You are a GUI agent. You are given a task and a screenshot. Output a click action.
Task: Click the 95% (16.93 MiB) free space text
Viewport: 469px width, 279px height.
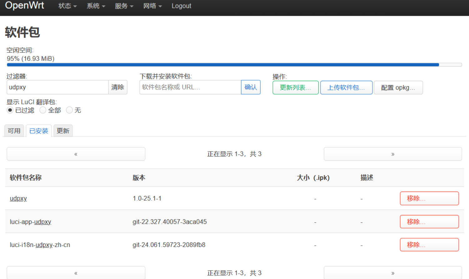pos(31,59)
